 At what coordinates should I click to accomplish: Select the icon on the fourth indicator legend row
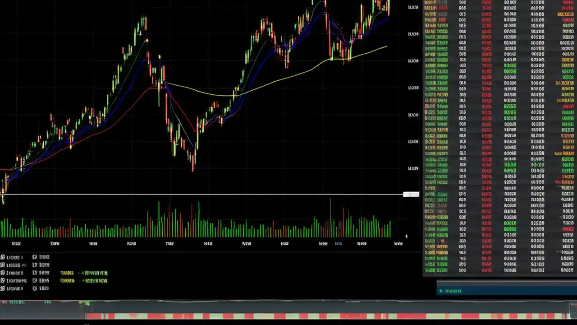4,280
